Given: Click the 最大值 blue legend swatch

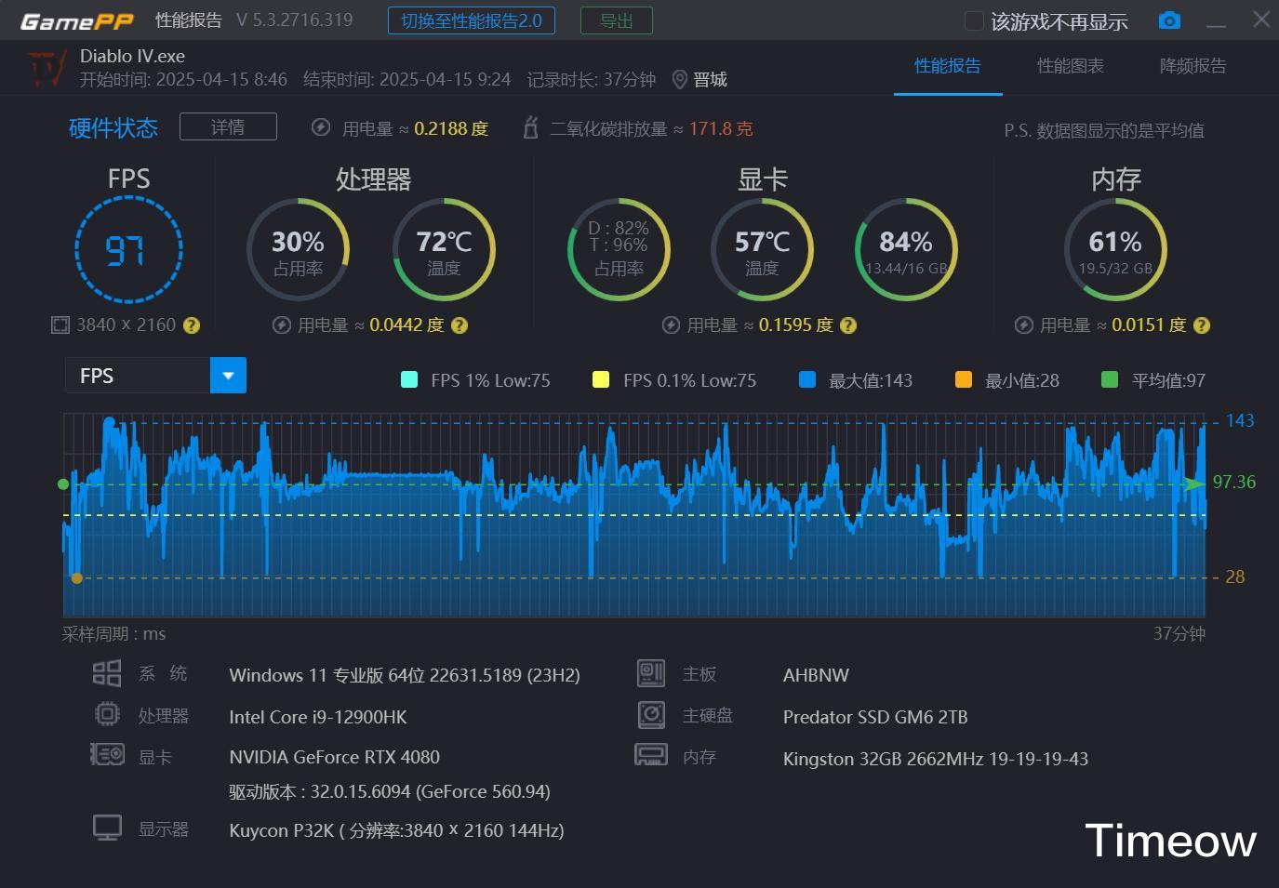Looking at the screenshot, I should click(x=807, y=379).
